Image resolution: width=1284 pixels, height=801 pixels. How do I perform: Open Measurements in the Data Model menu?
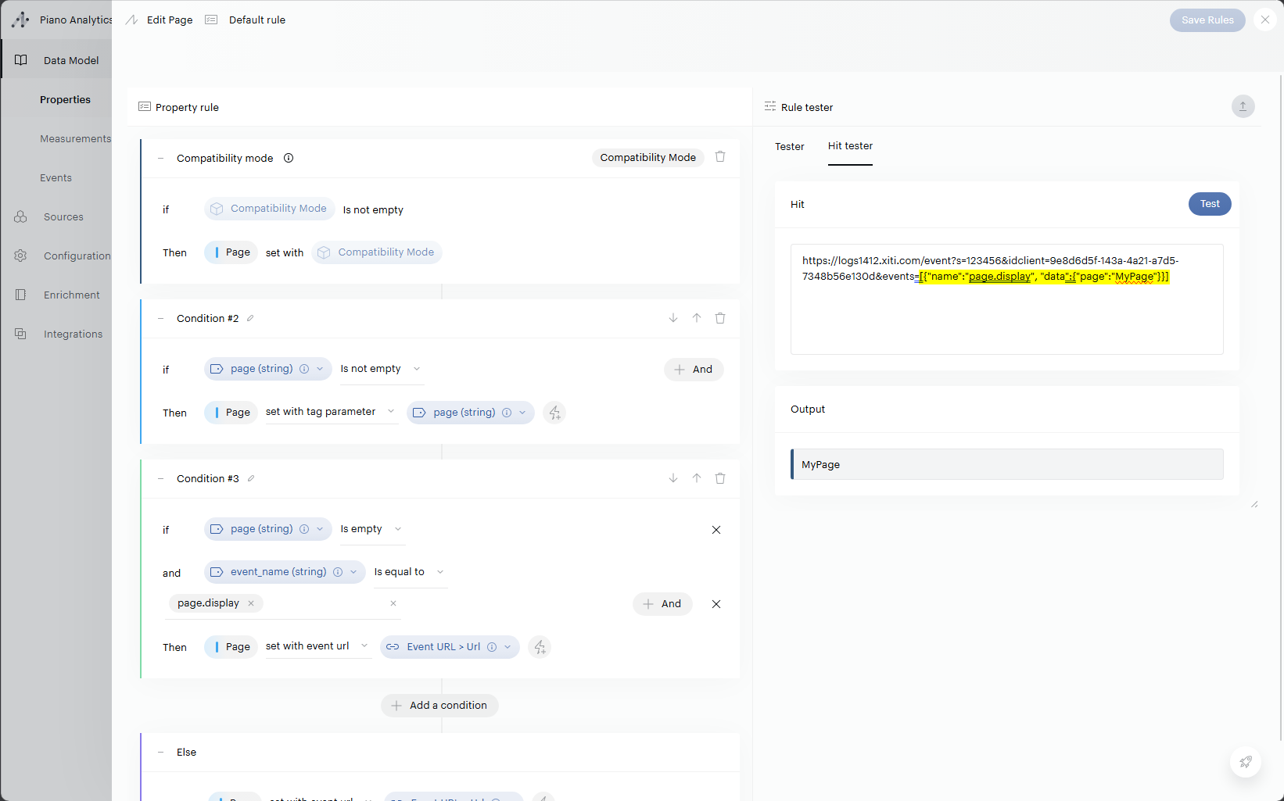pyautogui.click(x=75, y=138)
